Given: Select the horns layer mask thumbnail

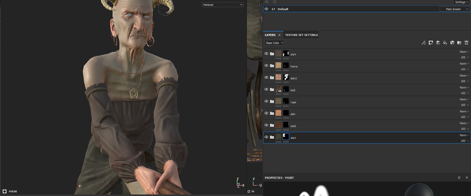Looking at the screenshot, I should (286, 65).
